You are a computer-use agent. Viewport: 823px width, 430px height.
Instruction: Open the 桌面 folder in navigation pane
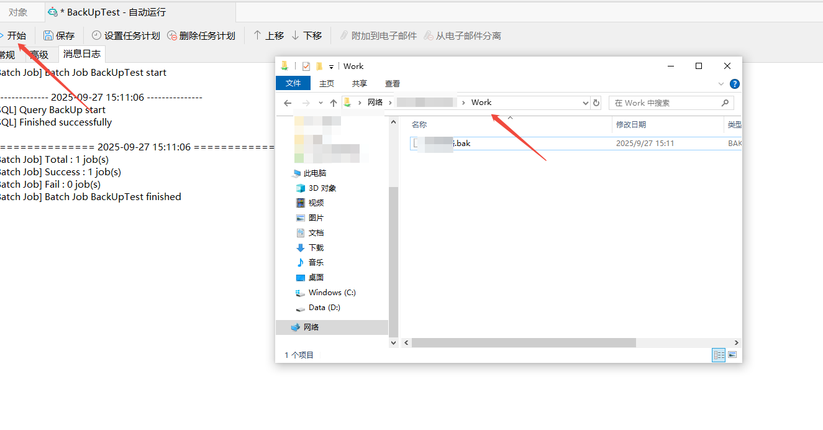click(310, 278)
